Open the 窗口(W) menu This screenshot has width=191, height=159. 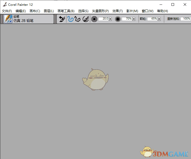[x=147, y=11]
